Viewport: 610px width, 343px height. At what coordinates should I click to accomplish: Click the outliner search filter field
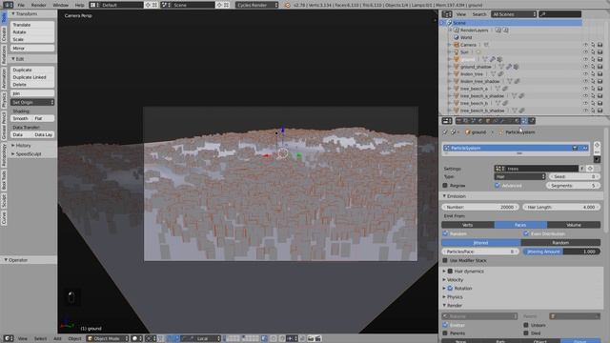pos(559,14)
